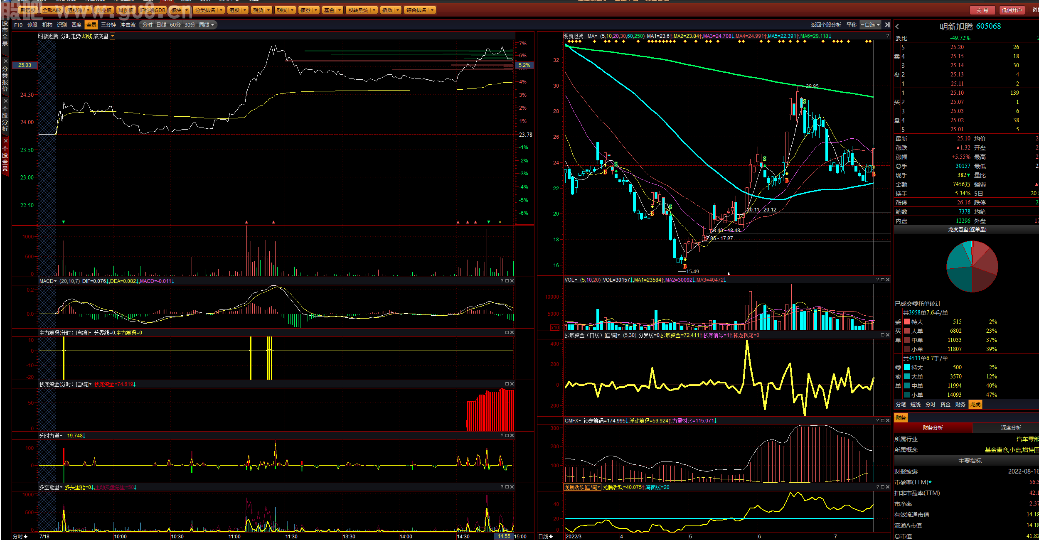Screen dimensions: 1039x540
Task: Click 返回个股分析 link
Action: [x=826, y=25]
